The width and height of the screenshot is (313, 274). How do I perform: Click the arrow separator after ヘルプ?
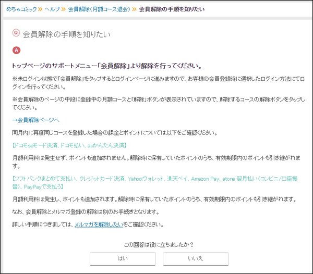pyautogui.click(x=64, y=9)
